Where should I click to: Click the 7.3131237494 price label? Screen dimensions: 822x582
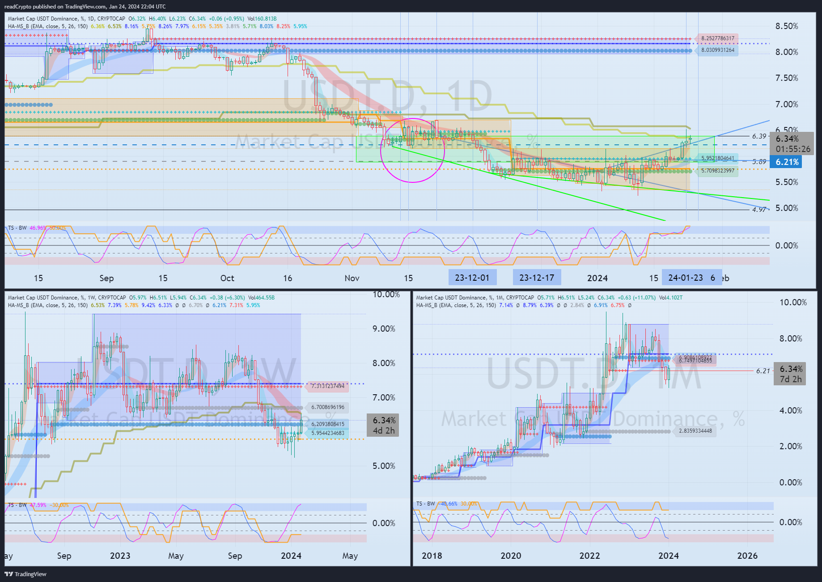pyautogui.click(x=327, y=386)
